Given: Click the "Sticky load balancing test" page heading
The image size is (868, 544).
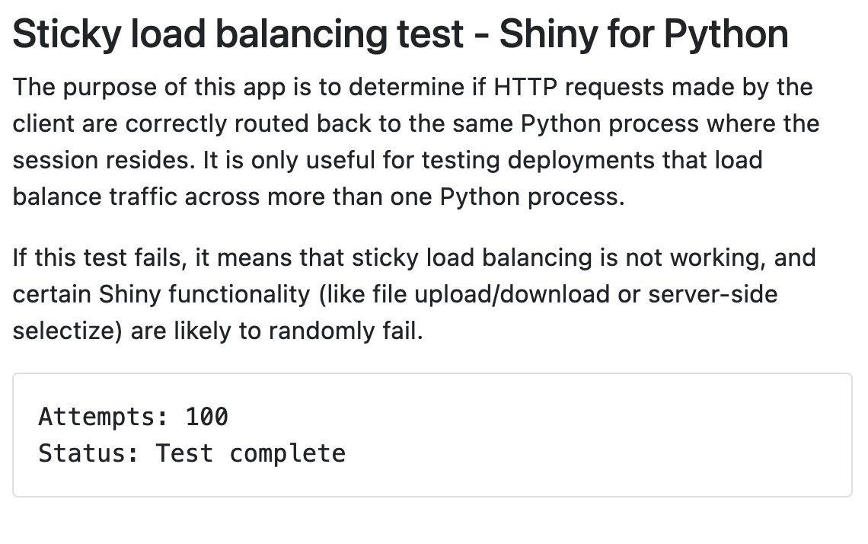Looking at the screenshot, I should click(x=238, y=34).
